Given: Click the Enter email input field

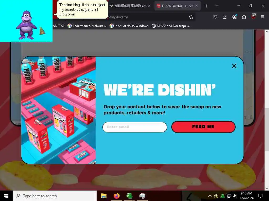Looking at the screenshot, I should pyautogui.click(x=135, y=127).
